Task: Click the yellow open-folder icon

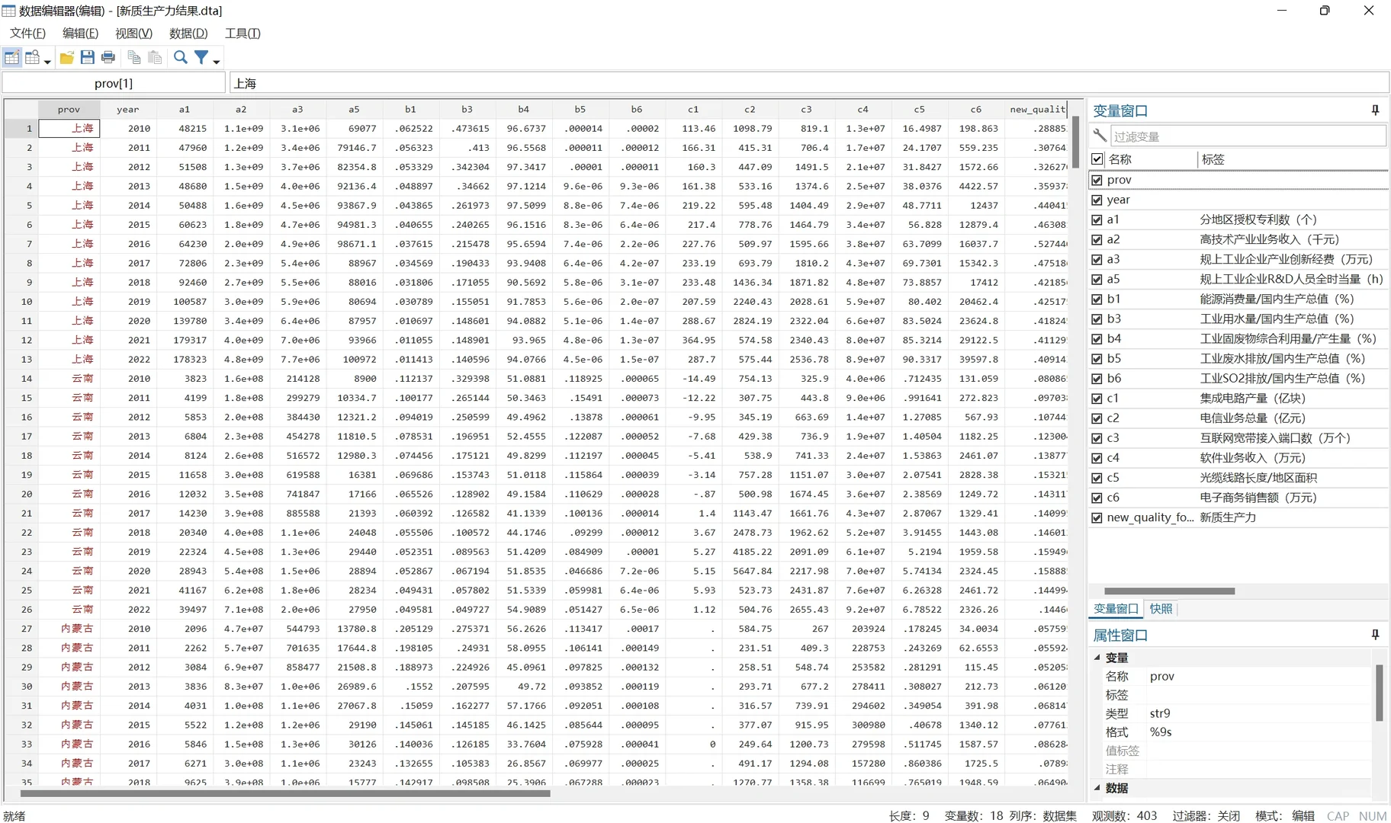Action: pyautogui.click(x=67, y=57)
